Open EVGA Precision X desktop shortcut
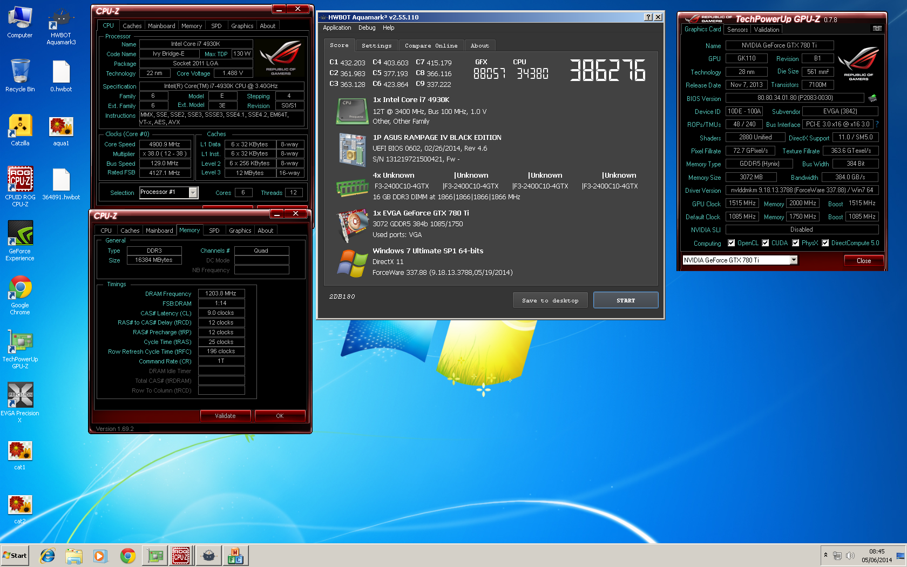 pyautogui.click(x=20, y=403)
